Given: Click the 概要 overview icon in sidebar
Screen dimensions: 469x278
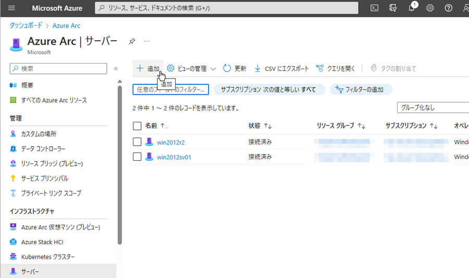Looking at the screenshot, I should click(x=13, y=85).
